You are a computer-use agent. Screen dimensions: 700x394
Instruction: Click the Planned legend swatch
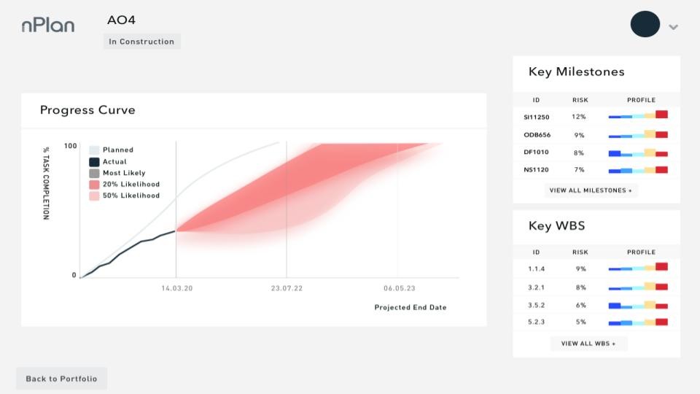[x=94, y=150]
